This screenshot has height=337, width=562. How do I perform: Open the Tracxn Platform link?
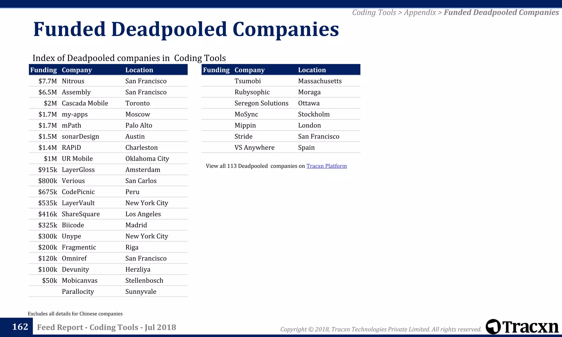(x=327, y=166)
